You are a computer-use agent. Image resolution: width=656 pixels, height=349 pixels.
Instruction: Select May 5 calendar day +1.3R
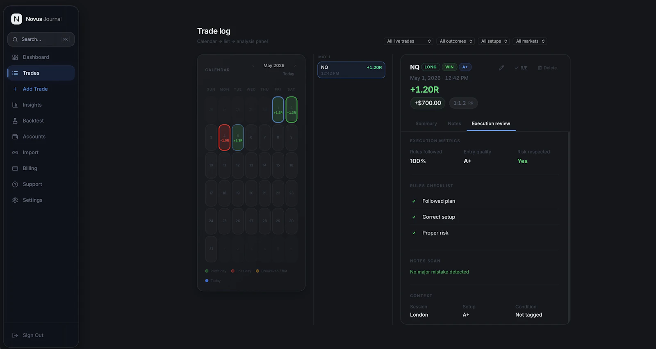[x=238, y=137]
